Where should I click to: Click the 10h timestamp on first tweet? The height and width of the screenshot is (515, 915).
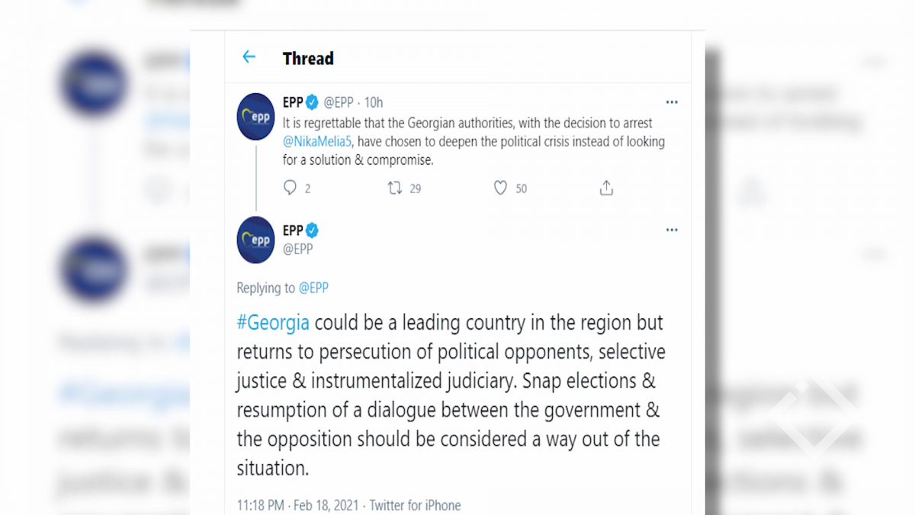(x=374, y=102)
